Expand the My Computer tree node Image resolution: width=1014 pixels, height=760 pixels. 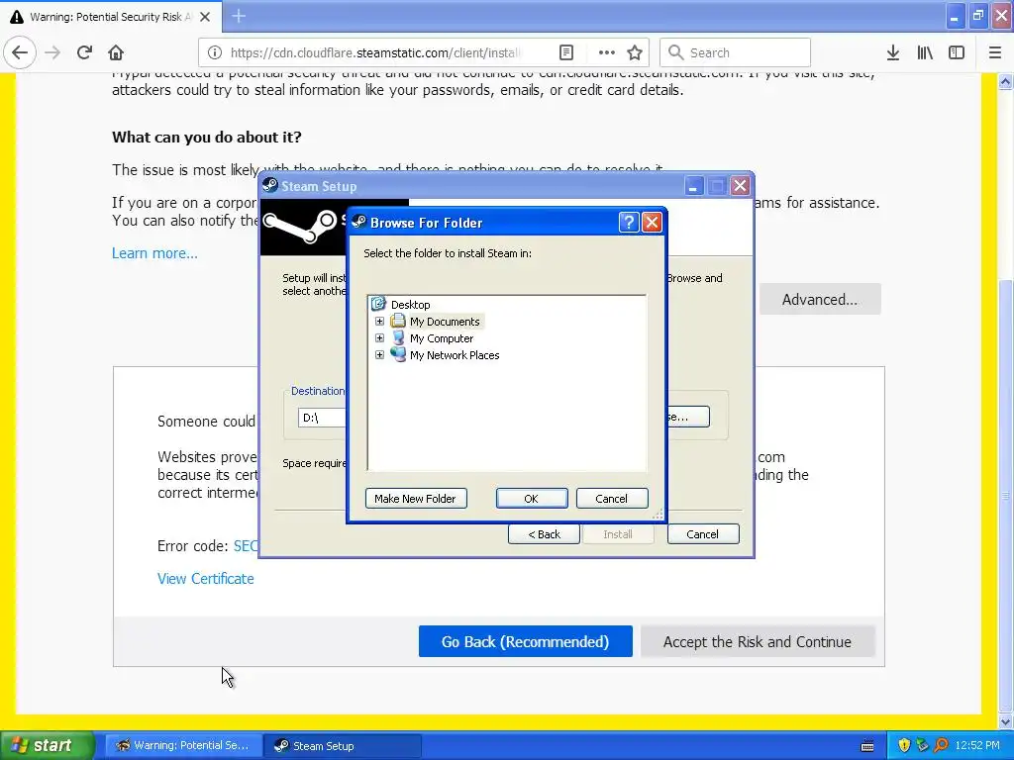(379, 338)
